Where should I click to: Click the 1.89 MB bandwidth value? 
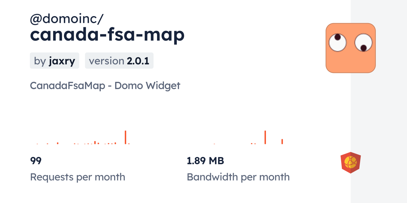pos(205,161)
